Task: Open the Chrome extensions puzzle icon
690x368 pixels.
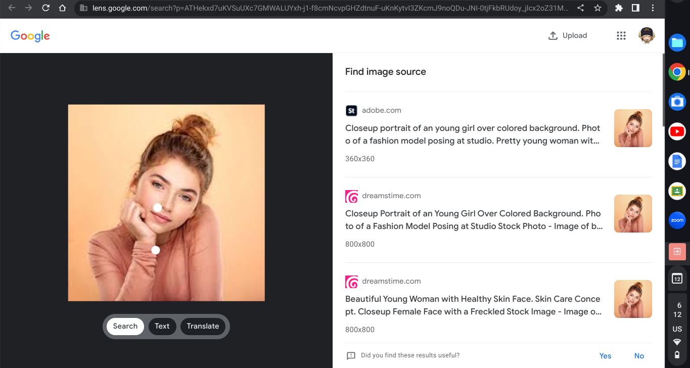Action: [619, 8]
